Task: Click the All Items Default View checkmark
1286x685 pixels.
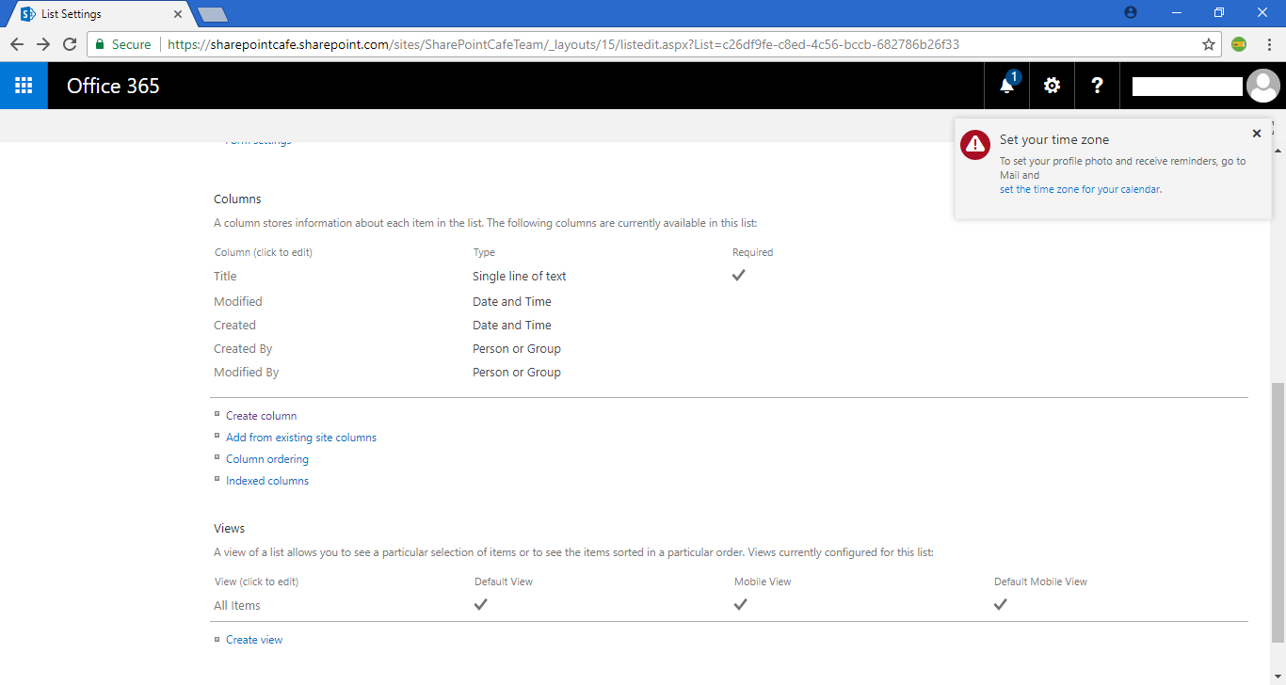Action: (481, 604)
